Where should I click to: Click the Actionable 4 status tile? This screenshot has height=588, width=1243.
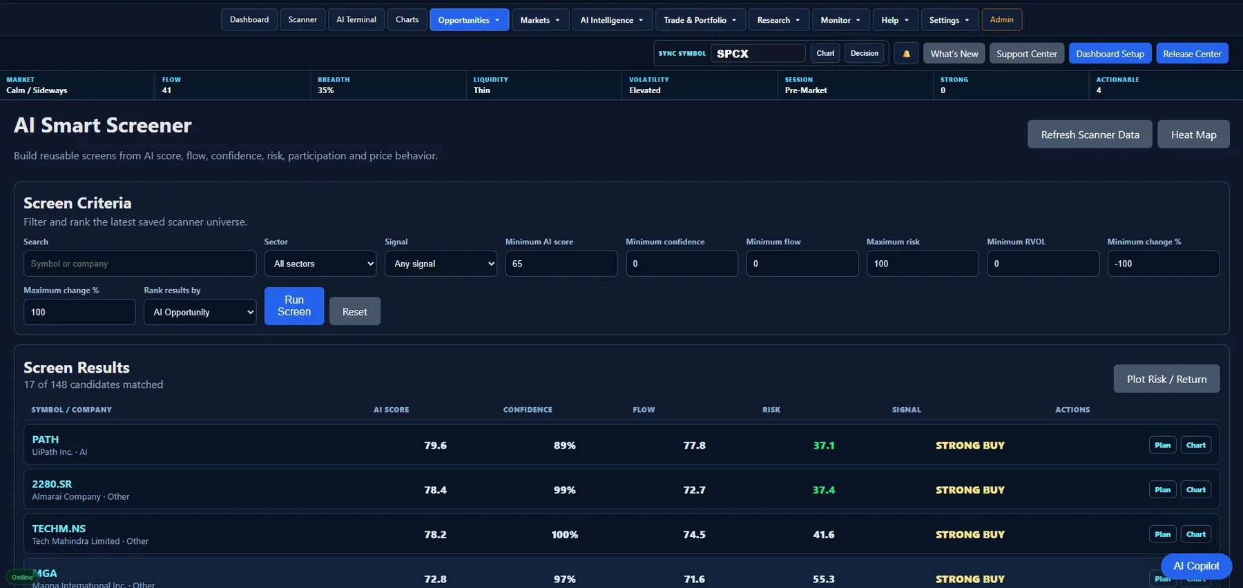click(x=1166, y=85)
